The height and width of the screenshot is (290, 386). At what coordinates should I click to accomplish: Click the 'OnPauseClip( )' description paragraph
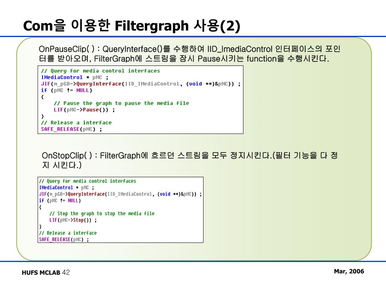pos(190,54)
